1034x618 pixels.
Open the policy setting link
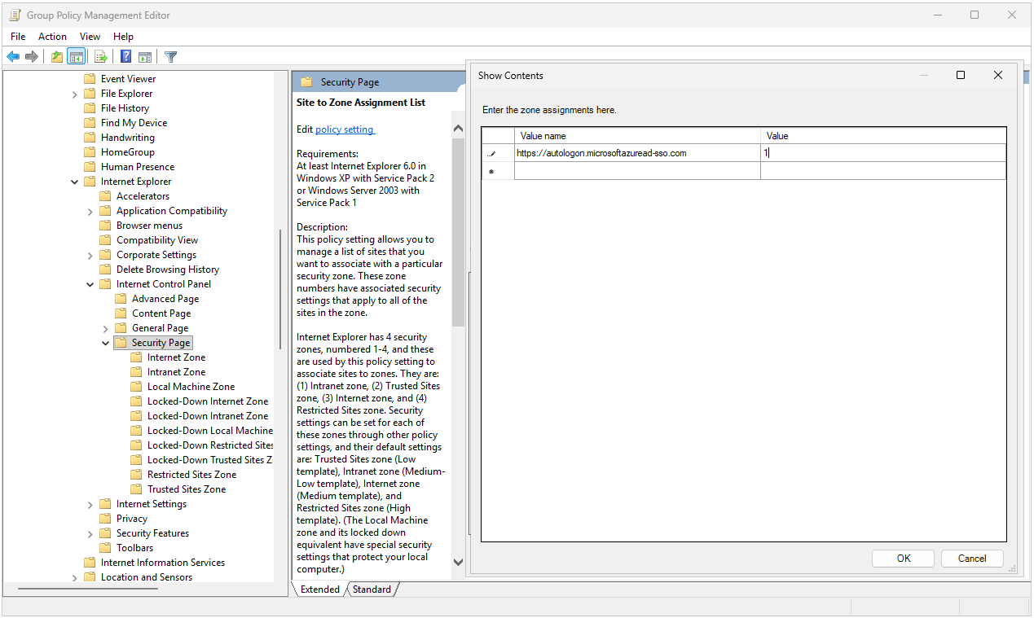tap(345, 129)
